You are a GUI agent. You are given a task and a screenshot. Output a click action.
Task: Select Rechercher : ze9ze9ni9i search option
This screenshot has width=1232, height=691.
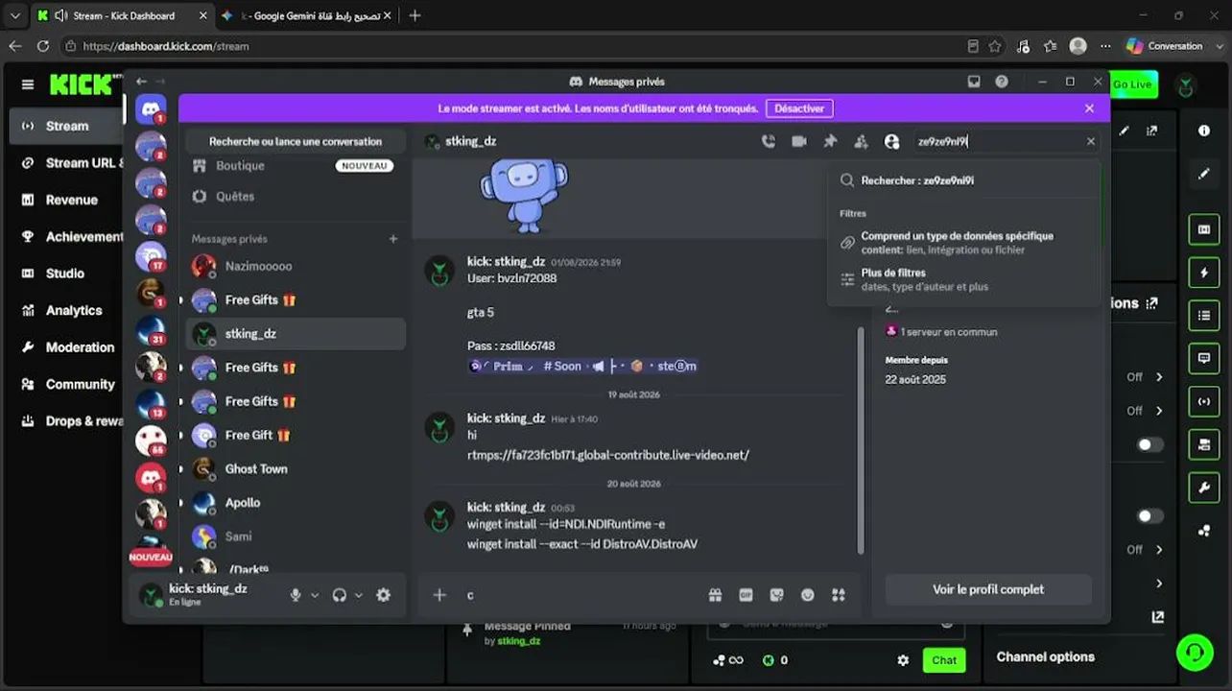964,180
